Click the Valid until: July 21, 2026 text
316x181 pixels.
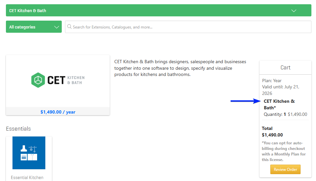(281, 90)
